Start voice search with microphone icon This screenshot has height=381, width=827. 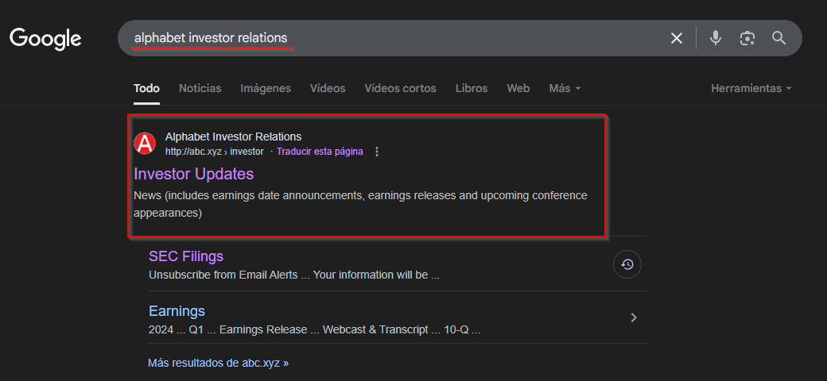pos(716,38)
